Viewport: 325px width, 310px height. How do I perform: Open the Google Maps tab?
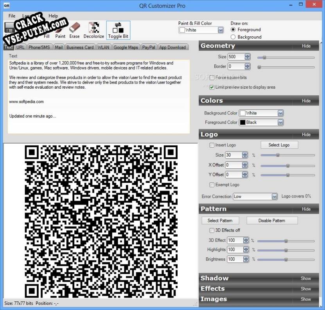coord(126,47)
